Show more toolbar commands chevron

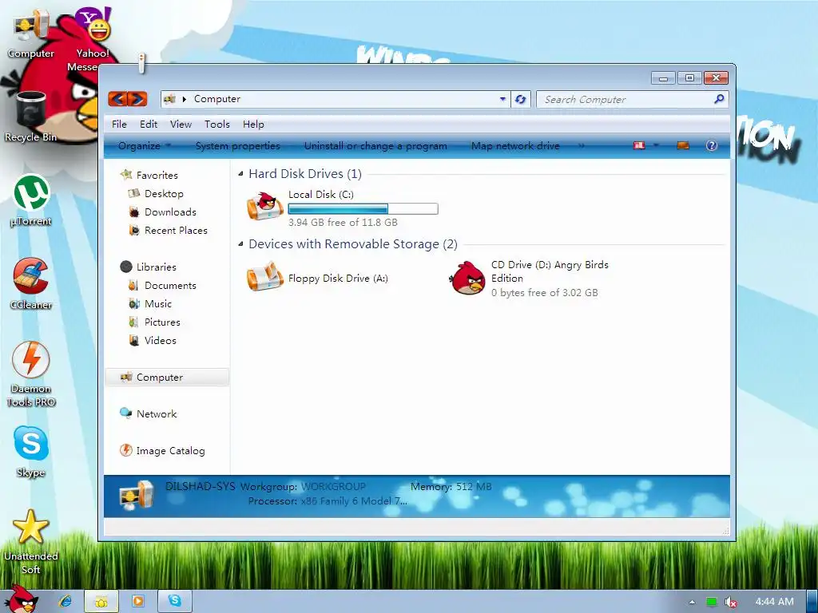pyautogui.click(x=582, y=146)
